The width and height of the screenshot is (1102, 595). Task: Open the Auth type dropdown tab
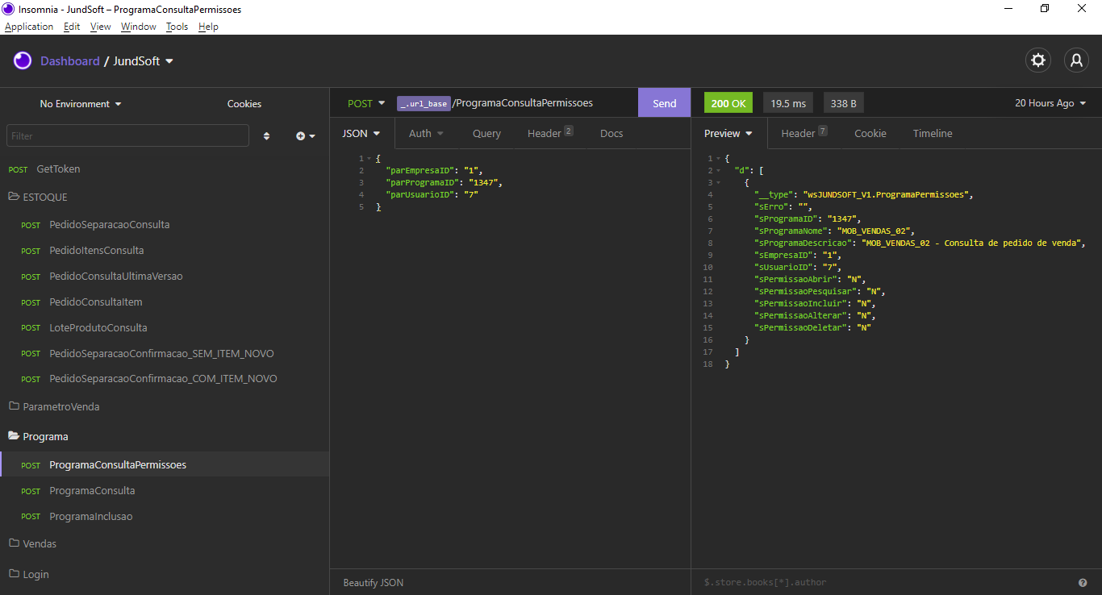[426, 134]
